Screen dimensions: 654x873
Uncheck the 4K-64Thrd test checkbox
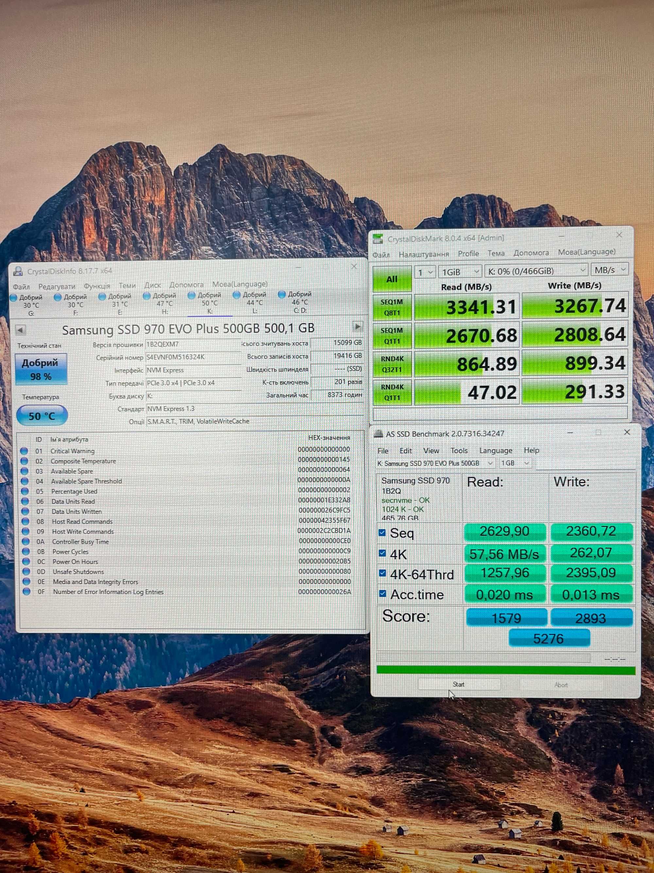click(x=382, y=573)
